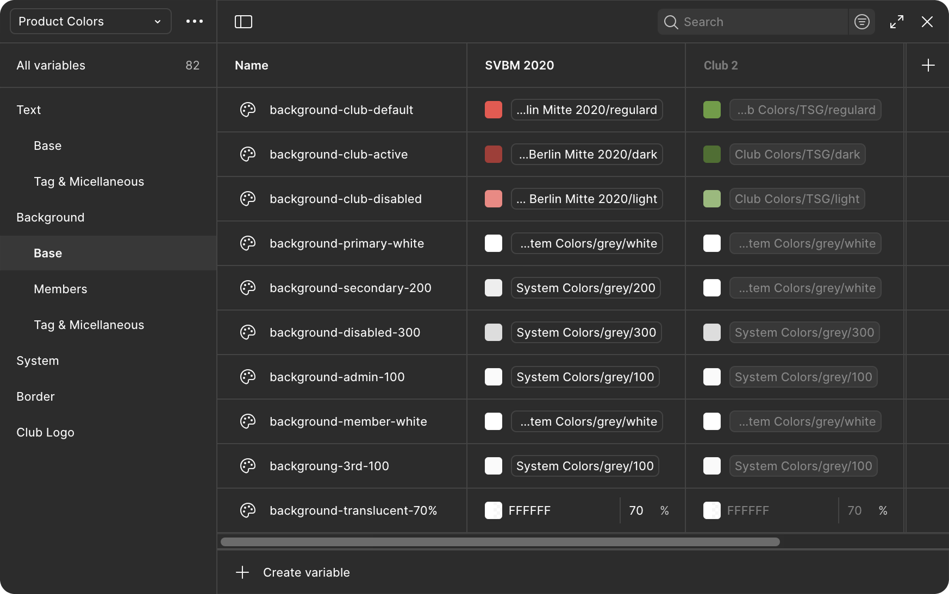Select the background-translucent-70% variable name
Viewport: 949px width, 594px height.
coord(353,510)
